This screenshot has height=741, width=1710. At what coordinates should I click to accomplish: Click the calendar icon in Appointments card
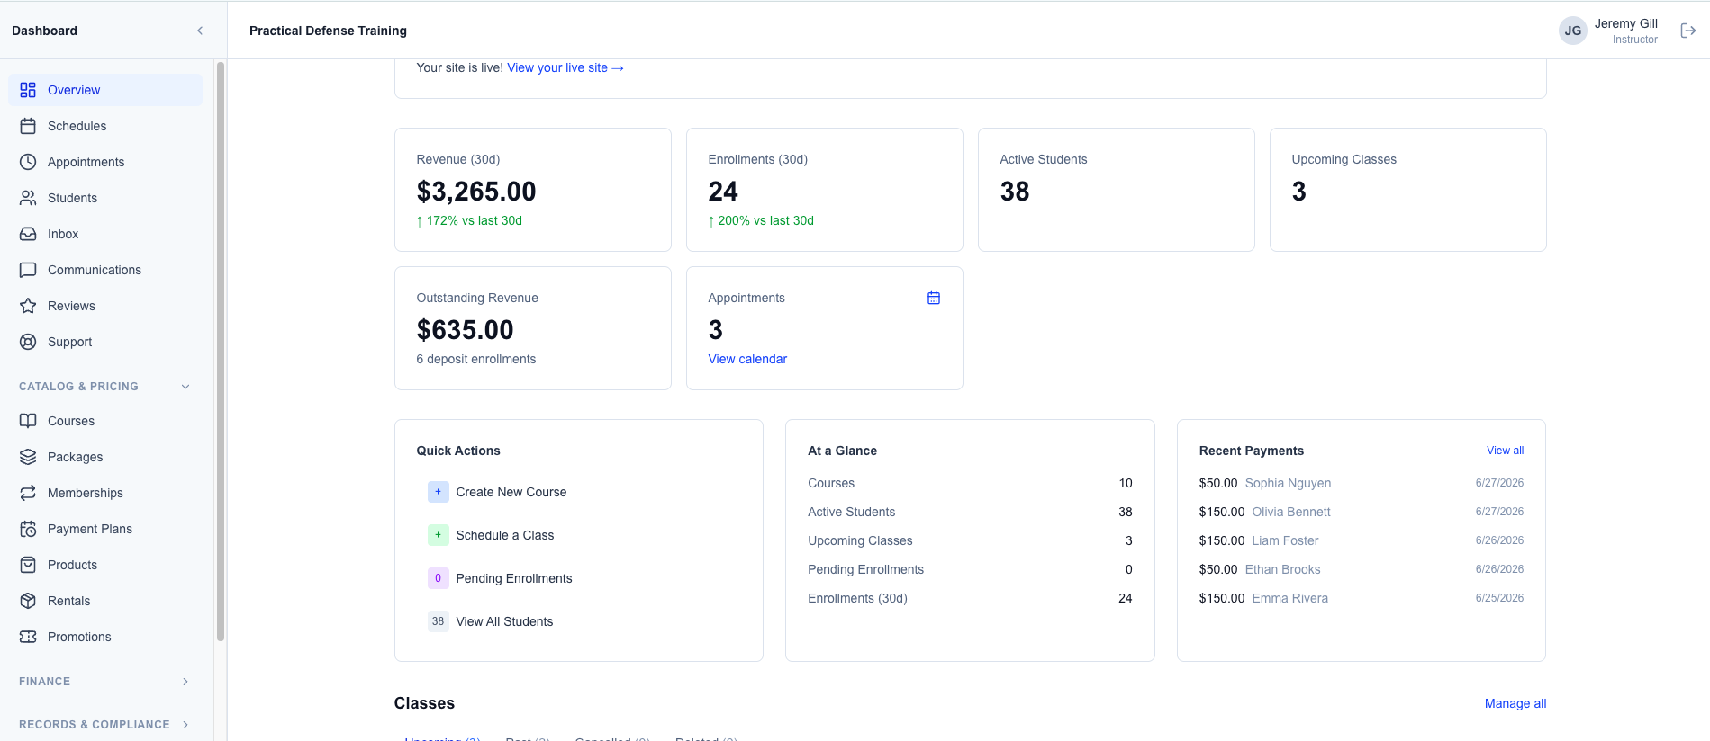coord(934,298)
